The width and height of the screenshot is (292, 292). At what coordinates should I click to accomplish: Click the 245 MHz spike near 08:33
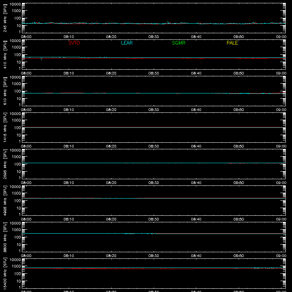(x=169, y=23)
